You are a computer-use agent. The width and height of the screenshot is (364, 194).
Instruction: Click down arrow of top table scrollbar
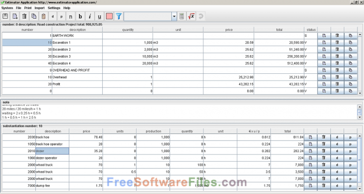360,93
